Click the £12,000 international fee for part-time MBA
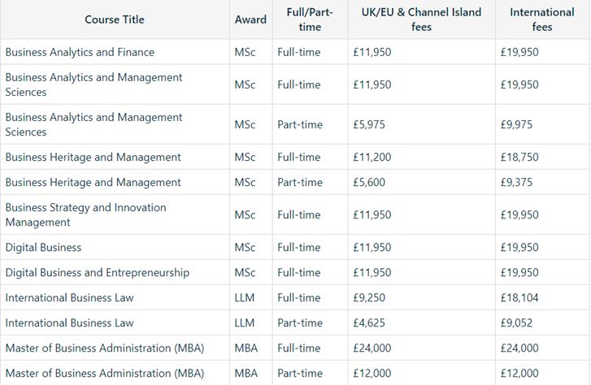The height and width of the screenshot is (385, 591). click(x=519, y=373)
